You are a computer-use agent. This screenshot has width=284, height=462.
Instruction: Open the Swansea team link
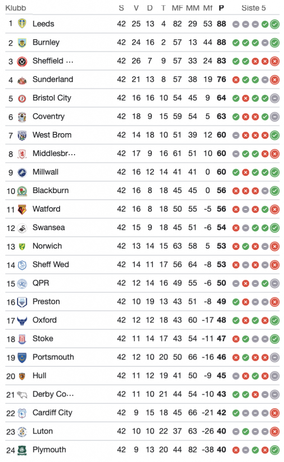coord(49,227)
